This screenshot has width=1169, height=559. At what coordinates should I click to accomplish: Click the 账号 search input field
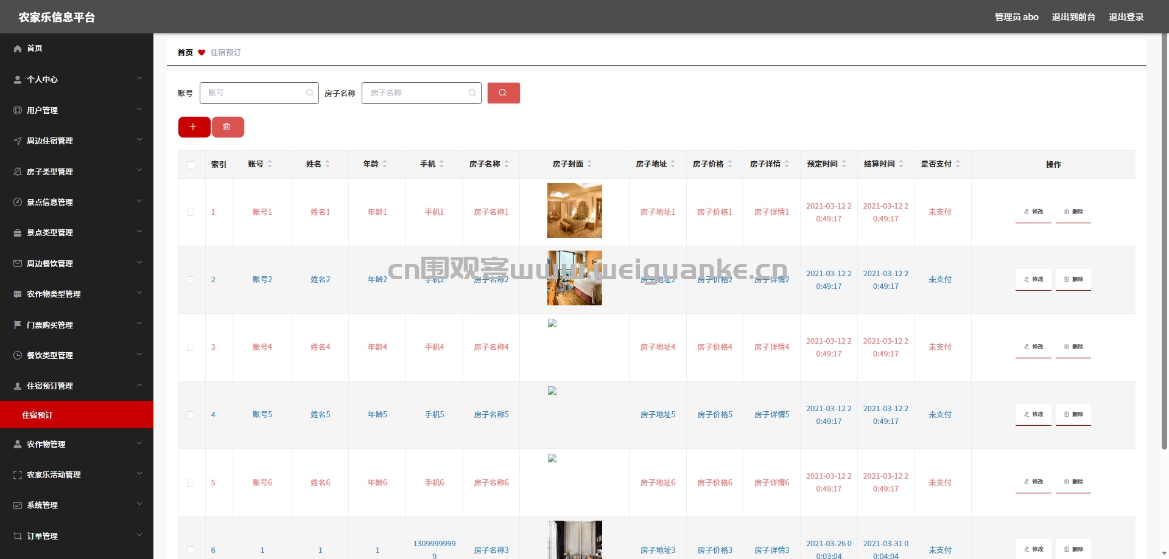click(259, 93)
